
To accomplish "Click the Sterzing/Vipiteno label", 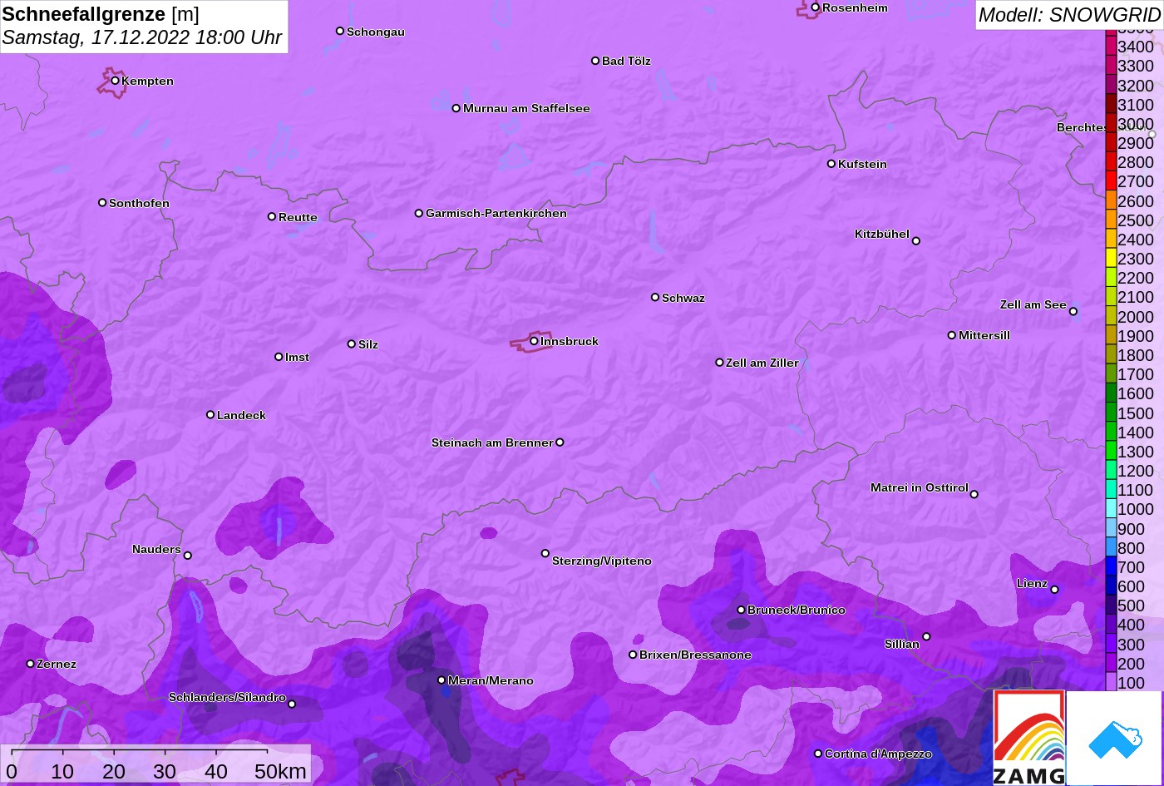I will tap(602, 561).
